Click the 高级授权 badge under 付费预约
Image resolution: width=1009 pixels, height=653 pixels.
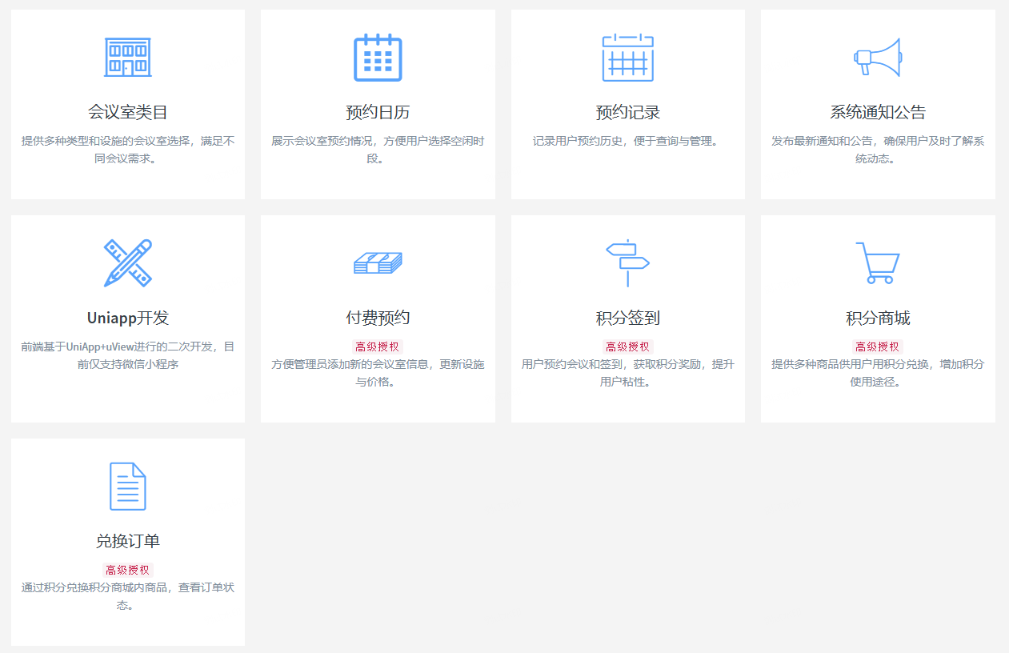tap(378, 347)
